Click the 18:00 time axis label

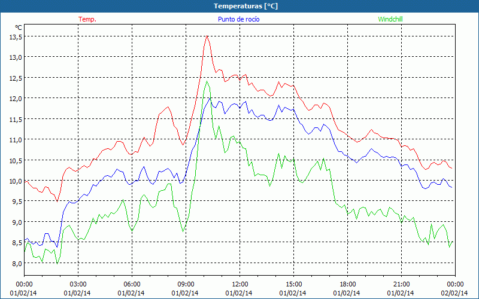(x=347, y=284)
